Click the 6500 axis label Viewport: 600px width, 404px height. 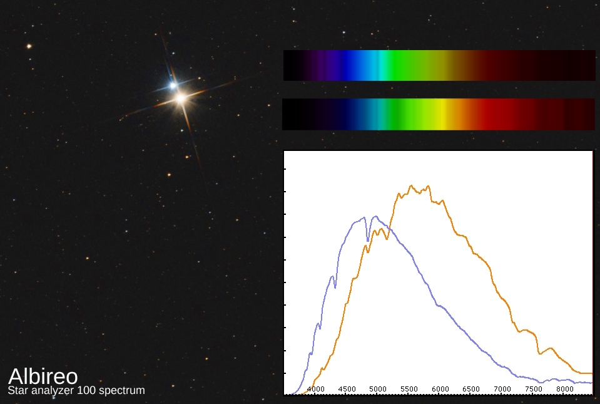(x=471, y=389)
